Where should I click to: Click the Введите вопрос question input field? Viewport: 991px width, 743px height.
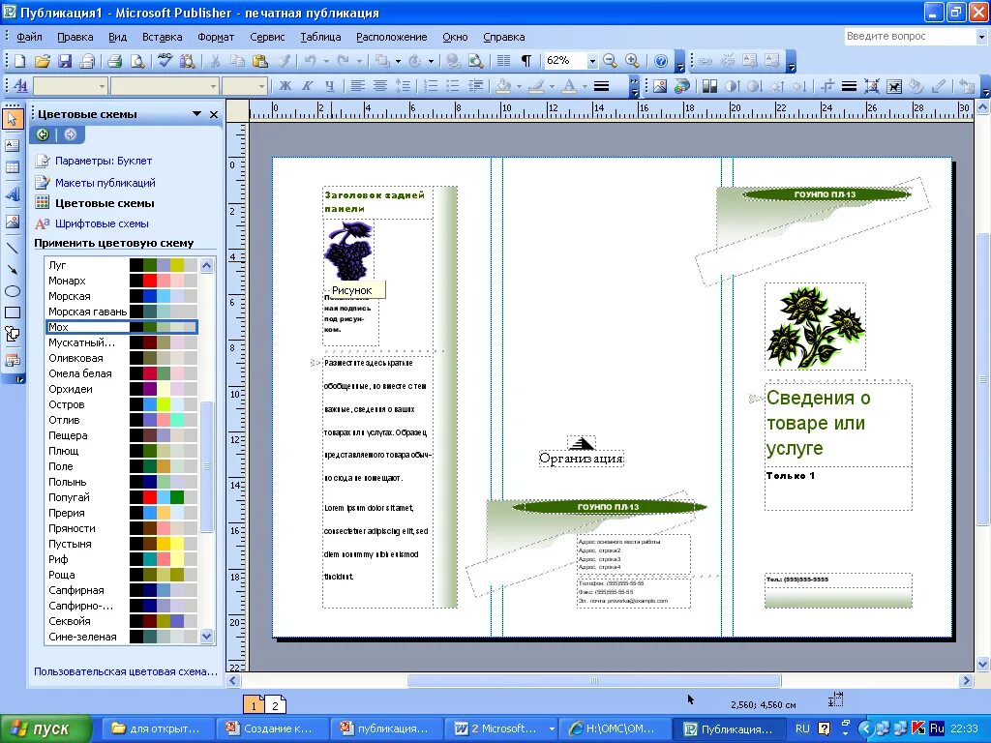[909, 37]
